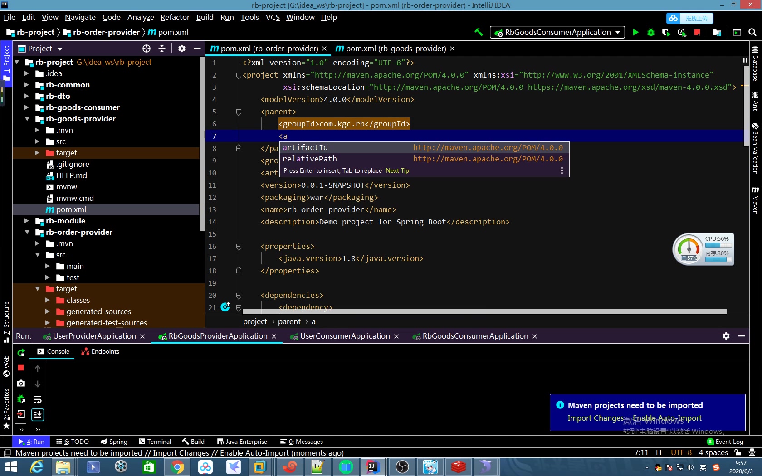Open the Navigate menu
This screenshot has width=762, height=476.
pos(80,17)
